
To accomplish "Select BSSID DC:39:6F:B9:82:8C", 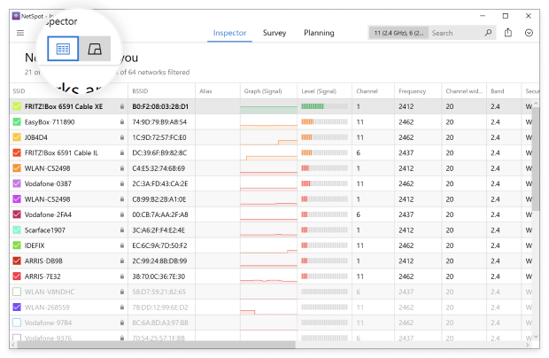I will pos(159,152).
